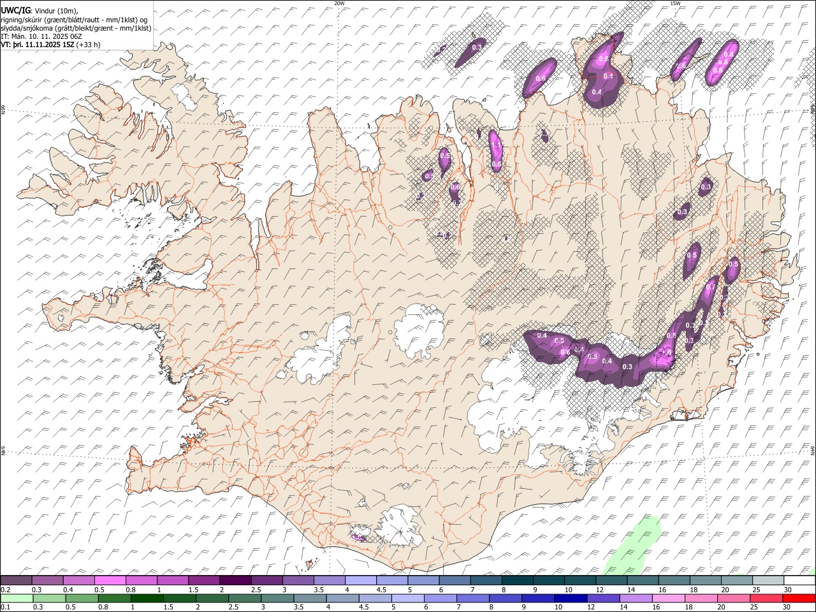Click the palest green bottom-row swatch starting at 0.1
The image size is (816, 612).
(x=17, y=598)
